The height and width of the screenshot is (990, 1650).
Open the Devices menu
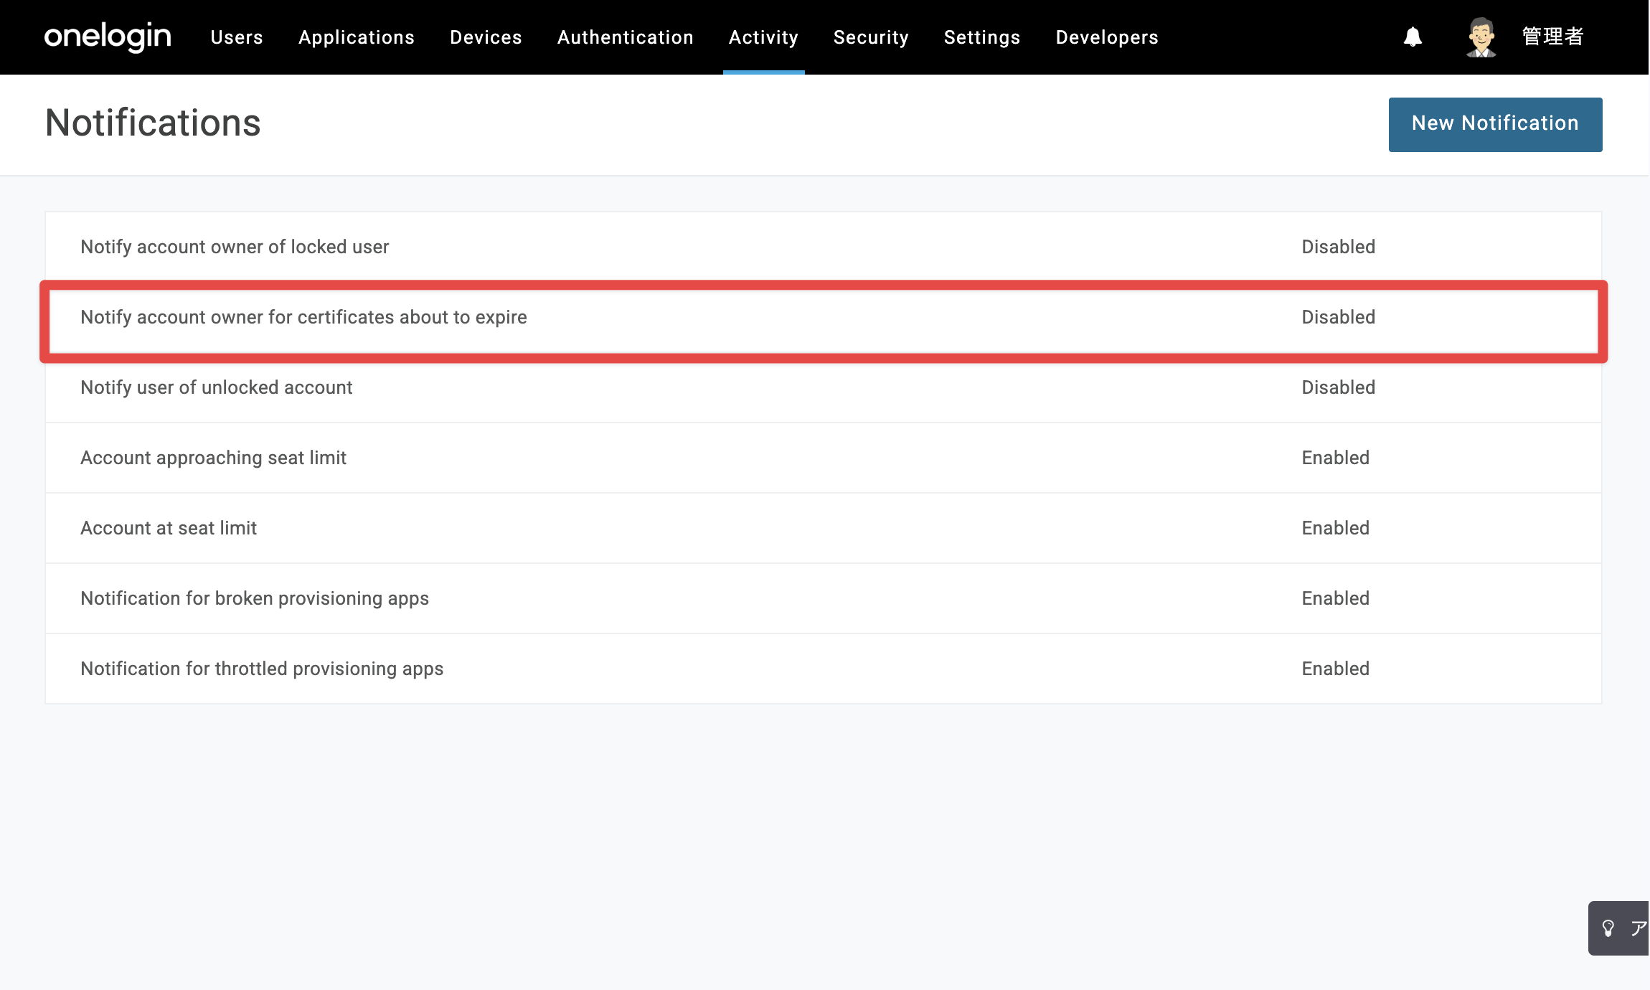click(x=486, y=37)
